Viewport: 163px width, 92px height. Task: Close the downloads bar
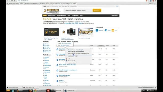tap(156, 87)
